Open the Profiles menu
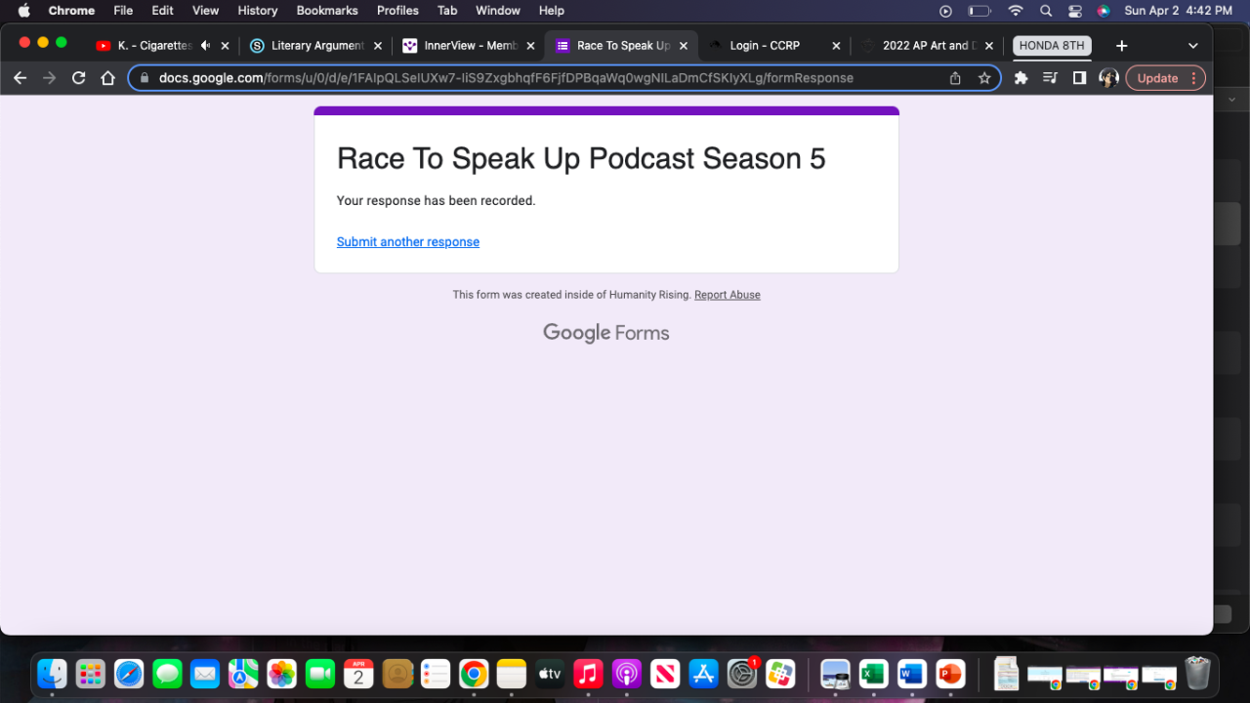The width and height of the screenshot is (1250, 703). point(398,11)
